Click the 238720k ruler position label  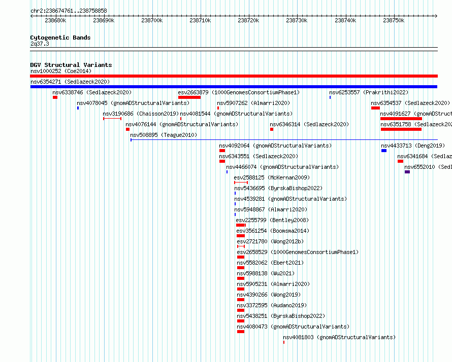click(248, 20)
